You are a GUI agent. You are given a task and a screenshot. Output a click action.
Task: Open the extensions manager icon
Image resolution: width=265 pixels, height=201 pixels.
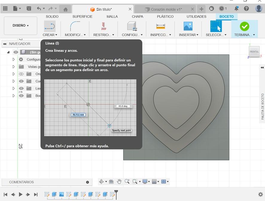point(211,8)
